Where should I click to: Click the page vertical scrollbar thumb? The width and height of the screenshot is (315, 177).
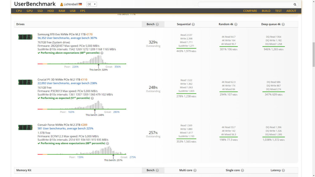coord(313,55)
